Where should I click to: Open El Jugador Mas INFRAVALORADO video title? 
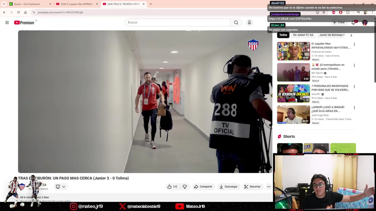331,45
